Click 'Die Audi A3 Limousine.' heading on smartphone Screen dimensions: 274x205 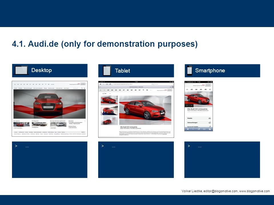tap(198, 109)
